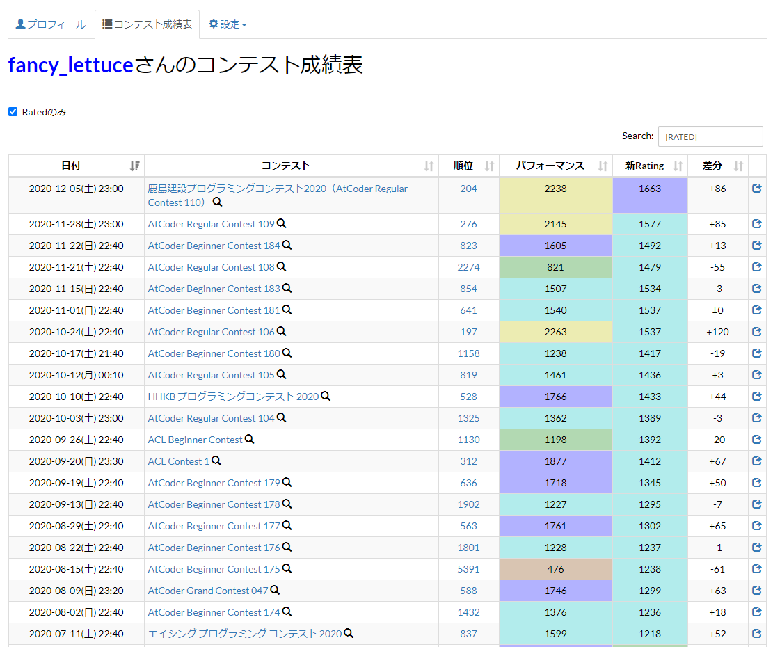Screen dimensions: 773x647
Task: Click the new rating 1663 cell
Action: (650, 195)
